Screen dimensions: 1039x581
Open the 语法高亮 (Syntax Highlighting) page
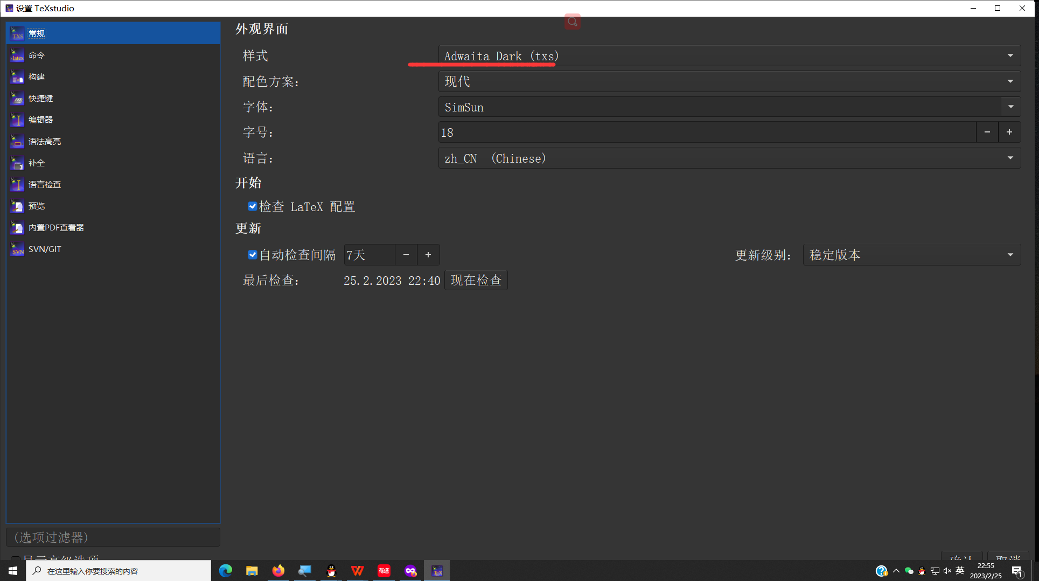(113, 141)
